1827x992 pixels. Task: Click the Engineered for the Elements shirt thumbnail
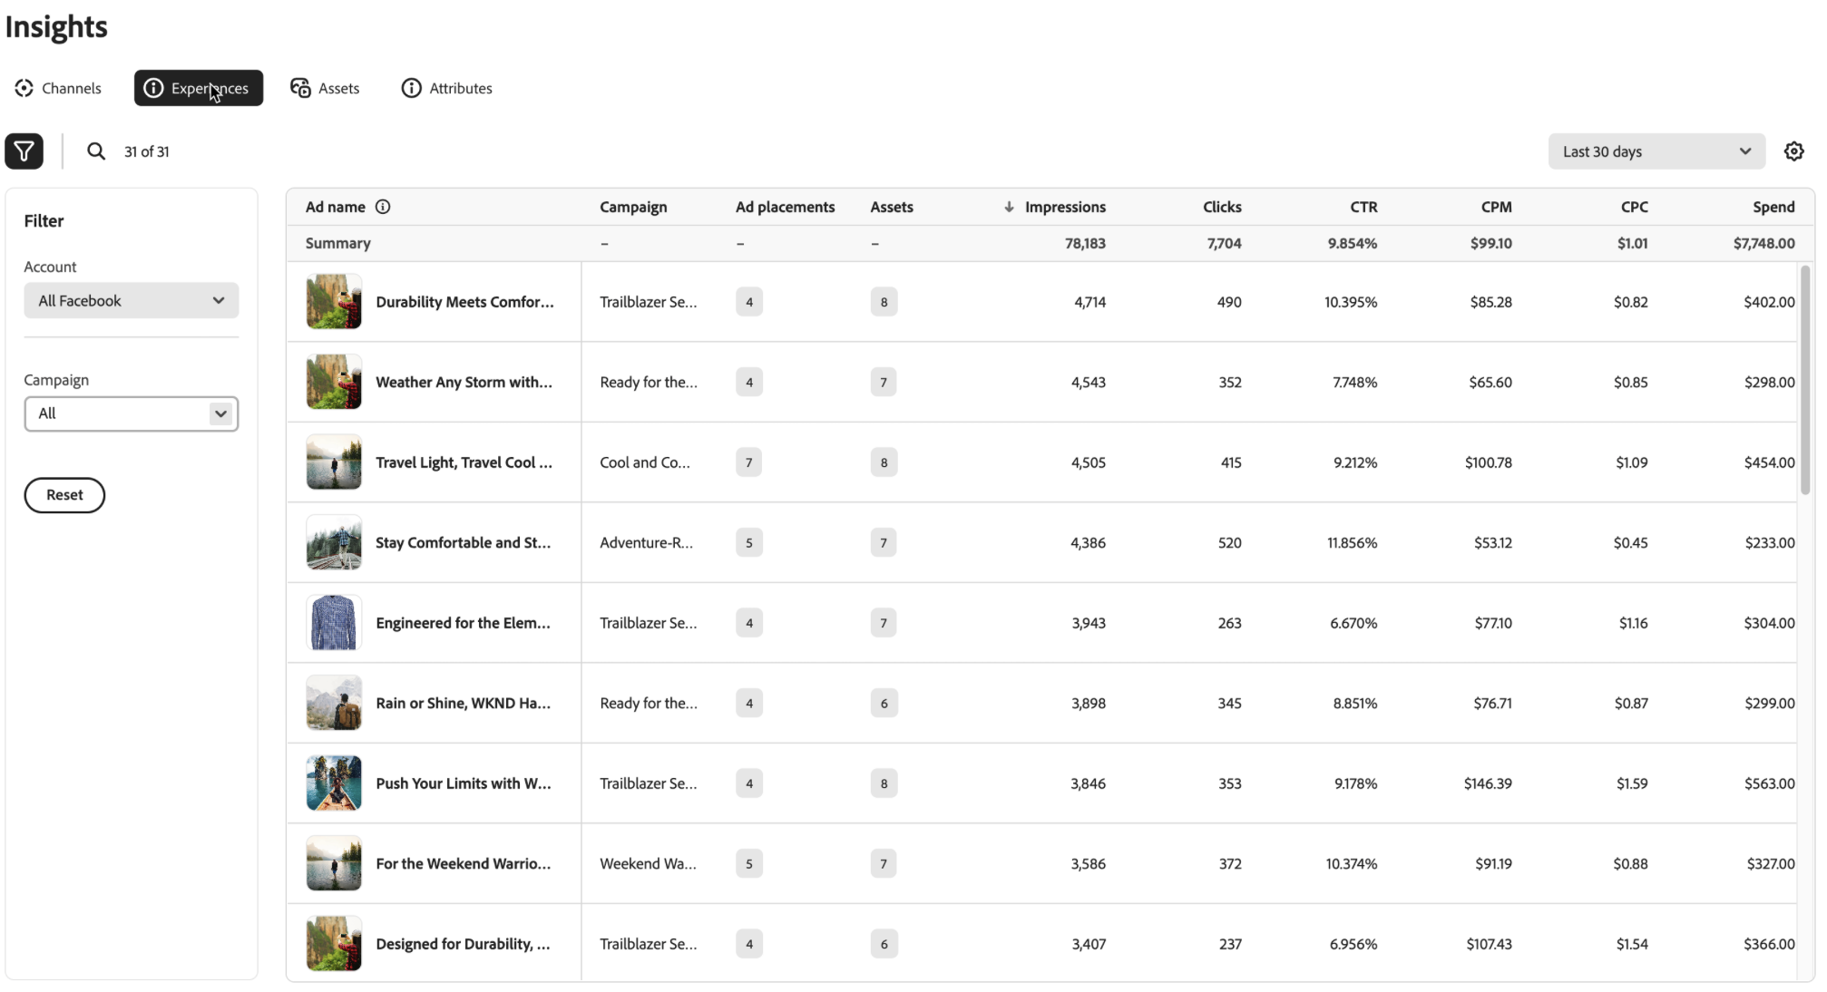point(334,623)
